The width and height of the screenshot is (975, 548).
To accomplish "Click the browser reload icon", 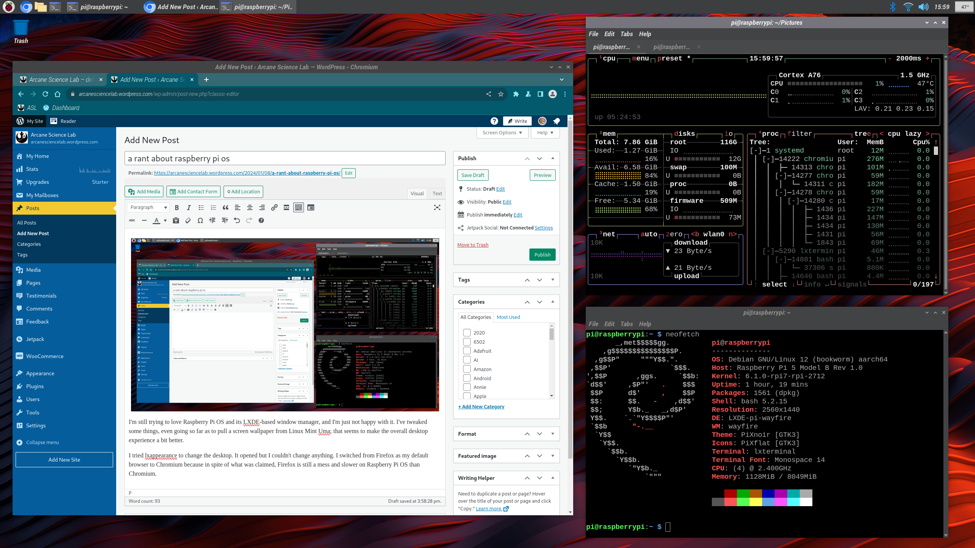I will pos(45,94).
